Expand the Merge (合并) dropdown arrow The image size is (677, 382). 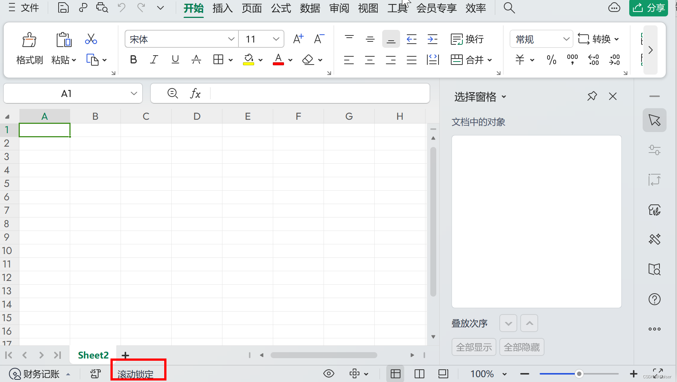pos(490,60)
